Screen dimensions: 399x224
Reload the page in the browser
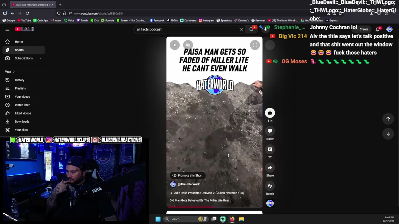(x=27, y=13)
